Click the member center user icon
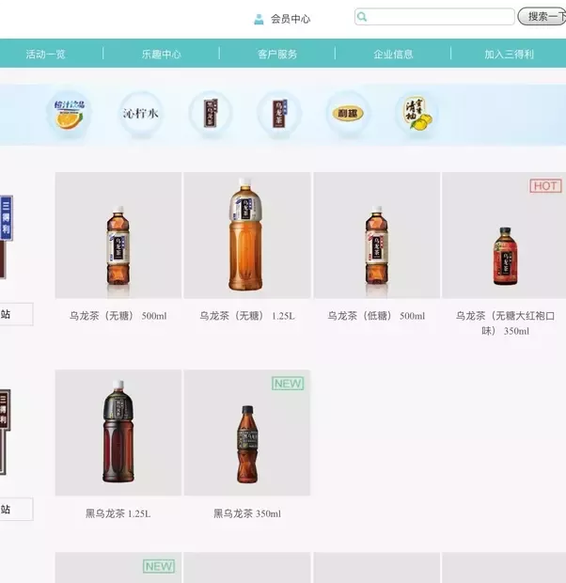Image resolution: width=566 pixels, height=583 pixels. (259, 19)
